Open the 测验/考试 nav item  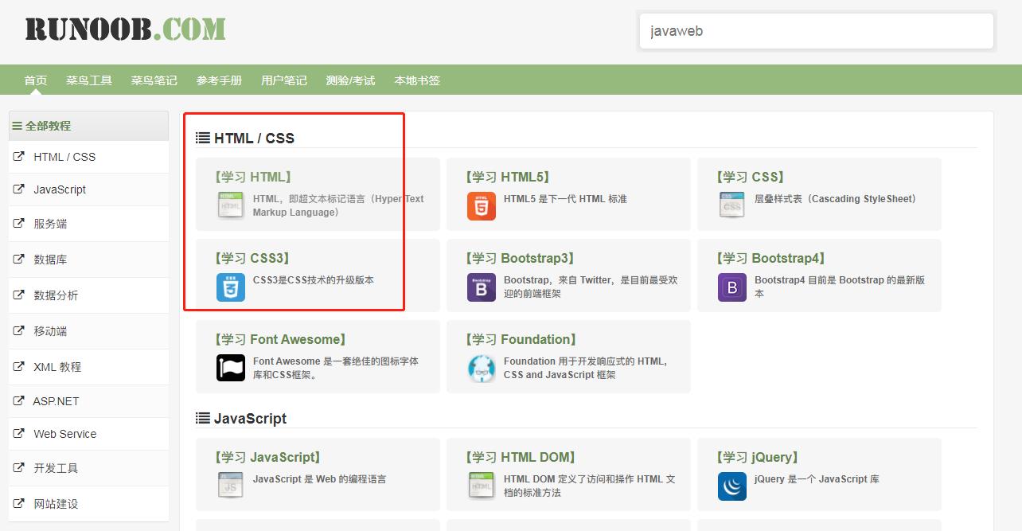click(350, 80)
